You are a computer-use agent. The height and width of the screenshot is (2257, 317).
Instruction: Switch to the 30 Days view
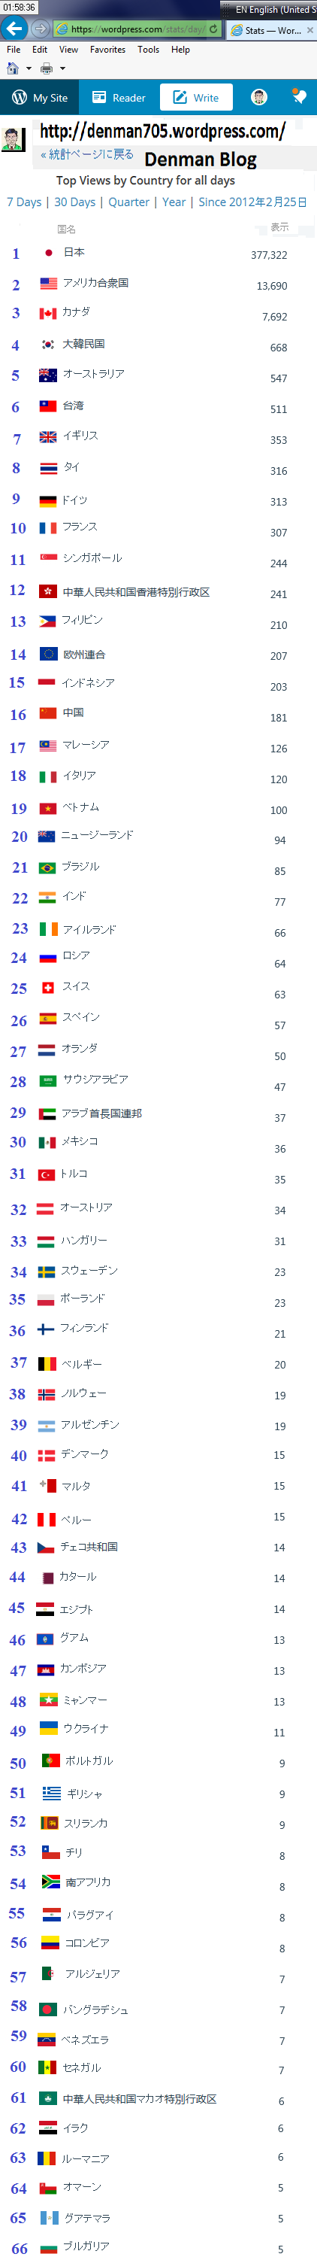[x=75, y=202]
